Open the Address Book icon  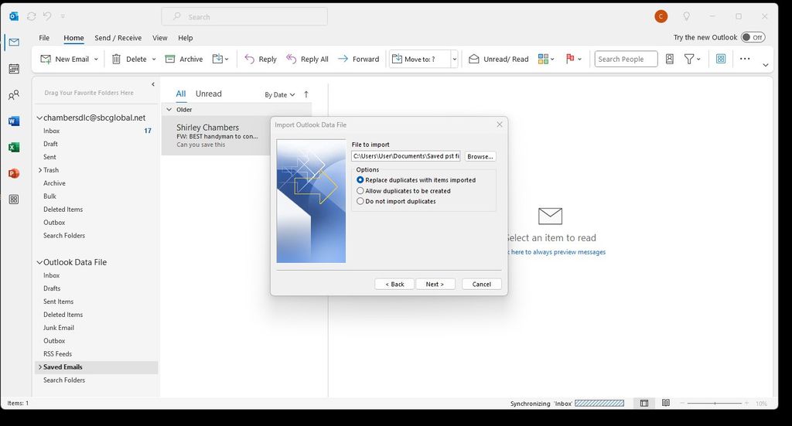tap(669, 59)
